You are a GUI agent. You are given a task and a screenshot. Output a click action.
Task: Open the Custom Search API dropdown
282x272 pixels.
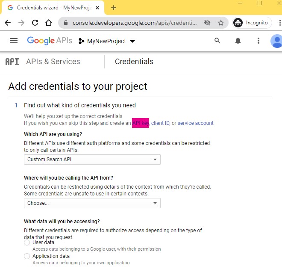92,160
